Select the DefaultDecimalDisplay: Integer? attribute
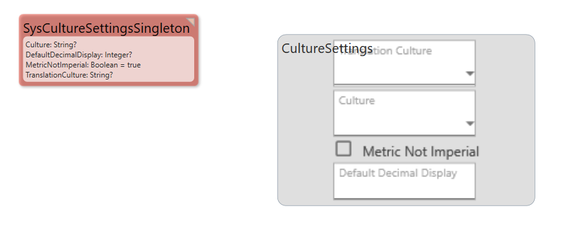 [79, 55]
